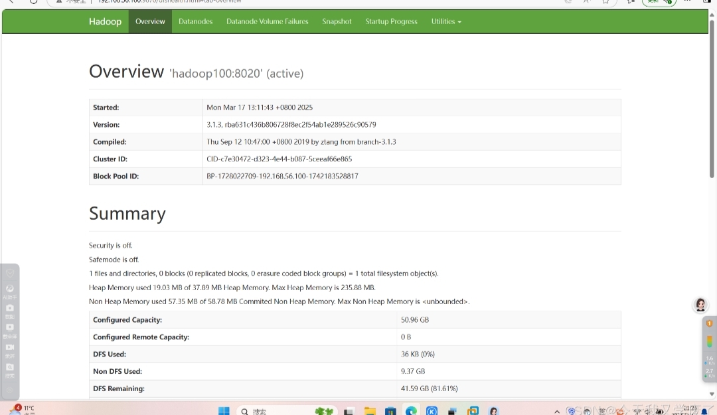Click the Heap Memory used 19.03 MB line
This screenshot has width=717, height=415.
232,288
